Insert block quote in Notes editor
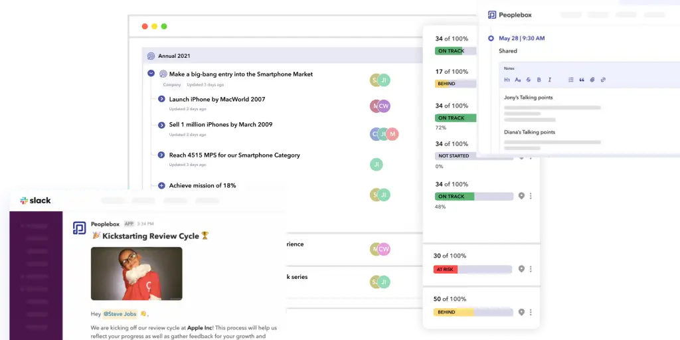The width and height of the screenshot is (680, 340). (x=582, y=80)
